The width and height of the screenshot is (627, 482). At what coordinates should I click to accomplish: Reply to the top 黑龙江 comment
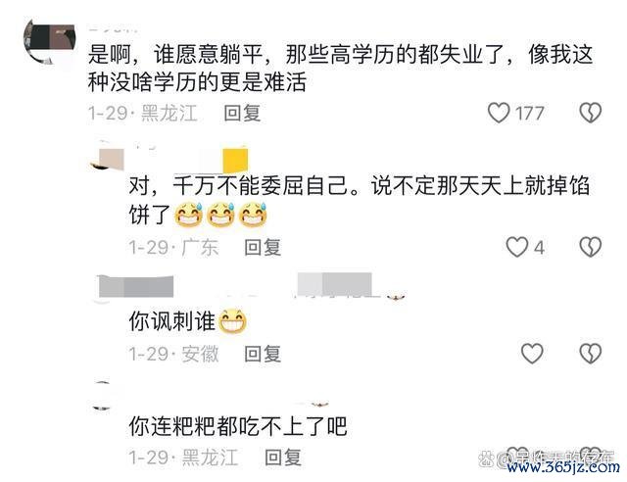tap(242, 114)
